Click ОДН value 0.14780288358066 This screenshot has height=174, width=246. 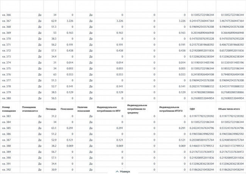point(202,92)
